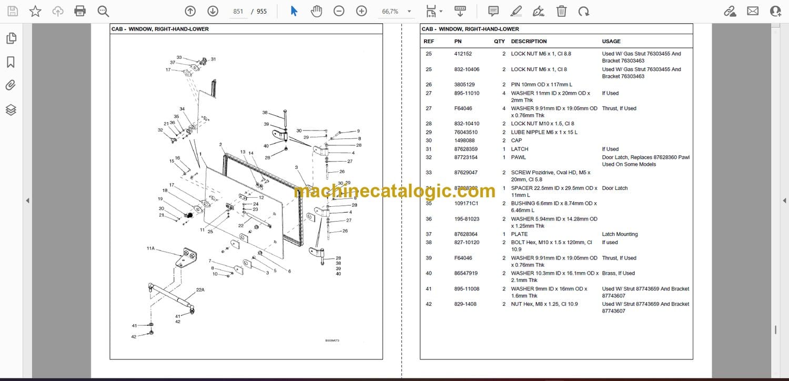Click the LATCH description text
The height and width of the screenshot is (381, 789).
(520, 149)
